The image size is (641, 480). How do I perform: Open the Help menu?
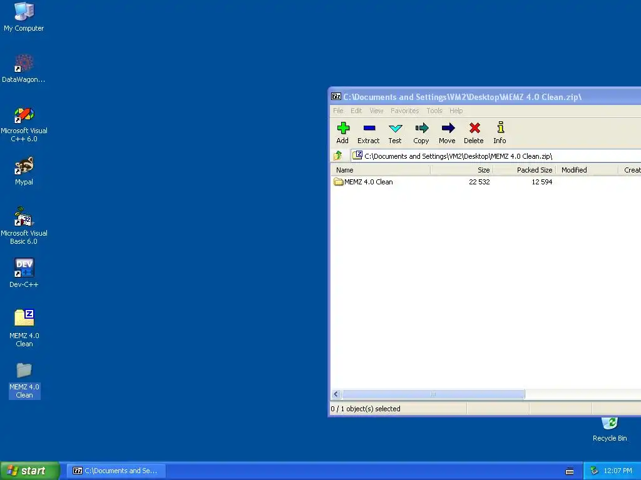(456, 111)
